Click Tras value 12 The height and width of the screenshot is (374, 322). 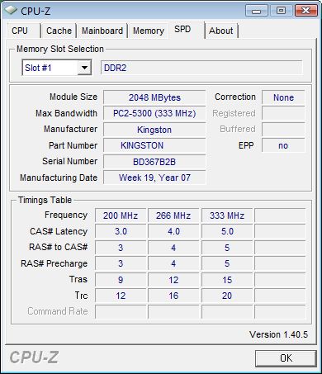pyautogui.click(x=173, y=280)
